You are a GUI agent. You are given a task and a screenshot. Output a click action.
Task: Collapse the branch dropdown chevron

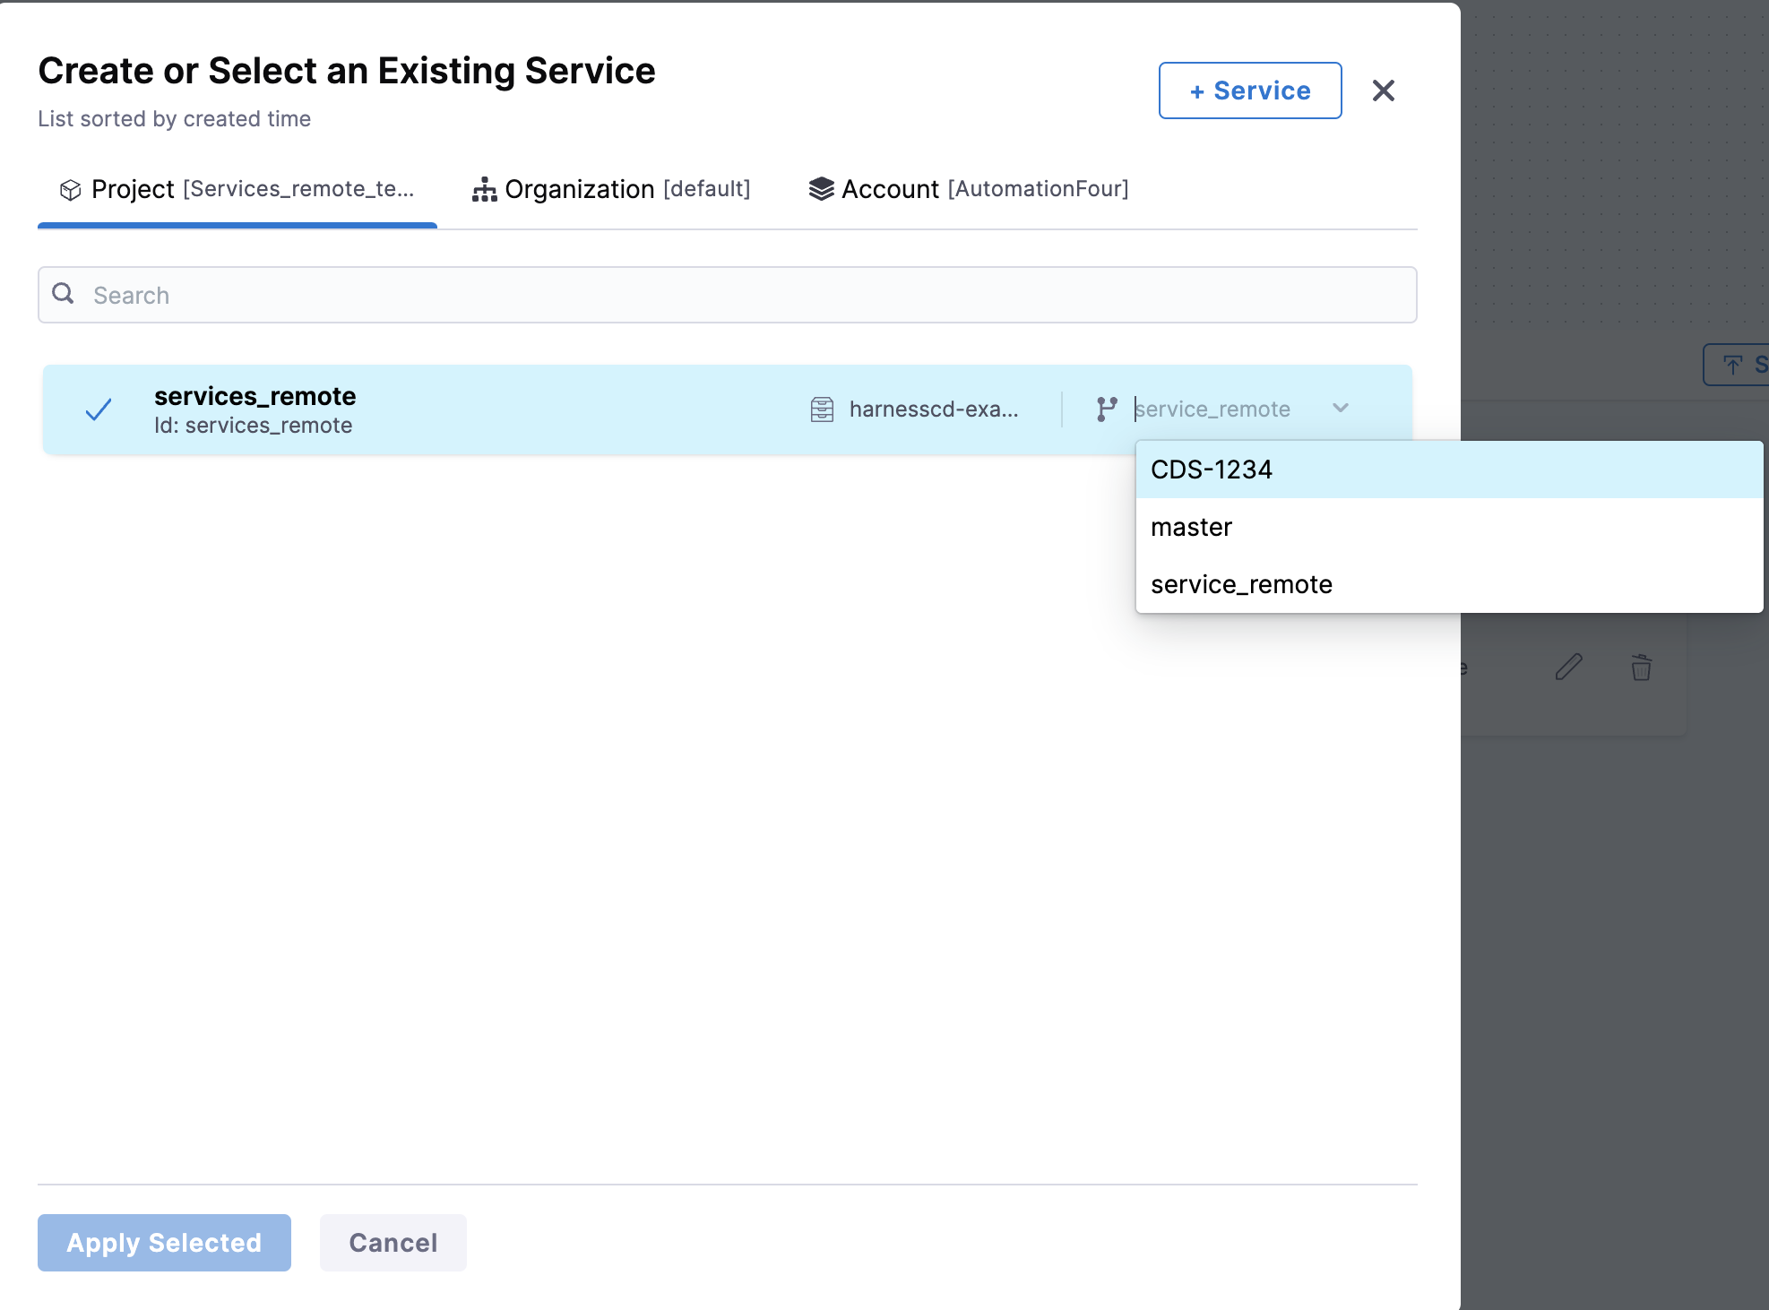(x=1341, y=409)
